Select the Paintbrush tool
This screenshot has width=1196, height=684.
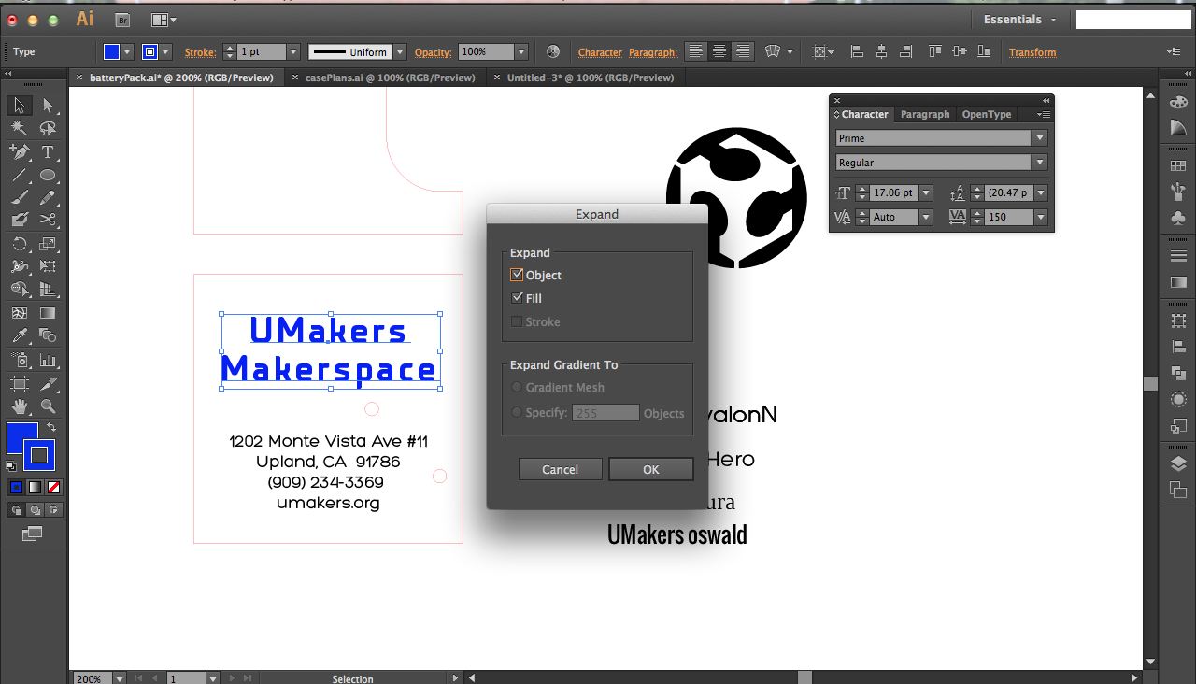click(20, 197)
